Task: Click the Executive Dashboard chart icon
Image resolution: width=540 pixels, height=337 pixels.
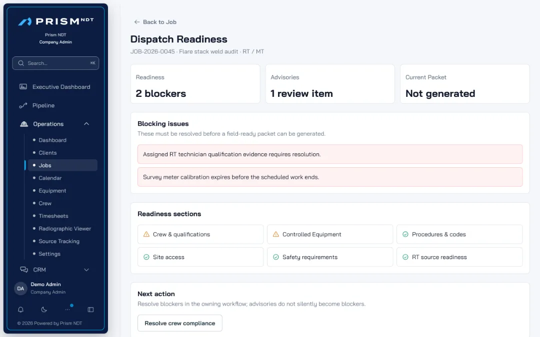Action: pos(23,87)
